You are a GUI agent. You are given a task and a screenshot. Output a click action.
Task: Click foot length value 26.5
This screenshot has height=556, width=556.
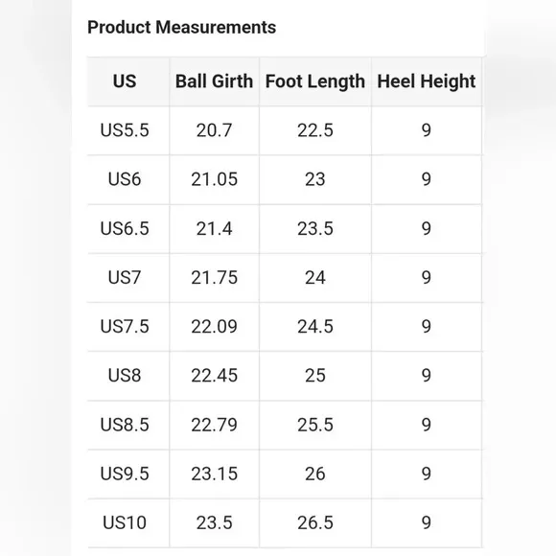point(315,522)
